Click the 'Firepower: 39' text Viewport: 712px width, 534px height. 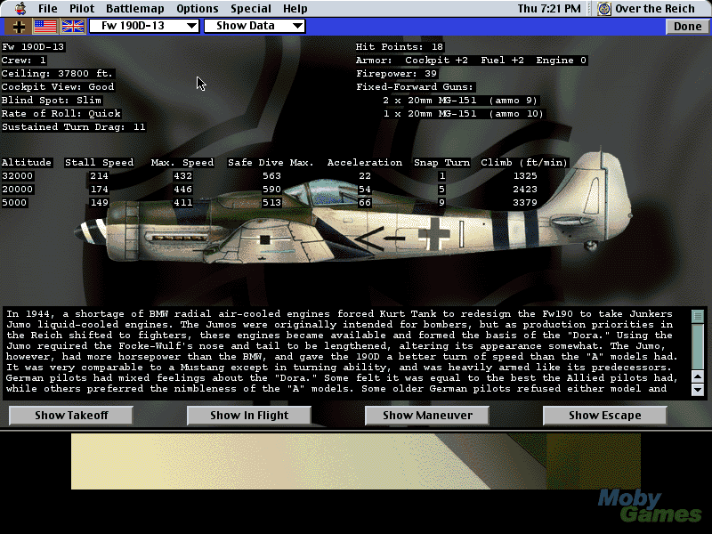point(396,74)
